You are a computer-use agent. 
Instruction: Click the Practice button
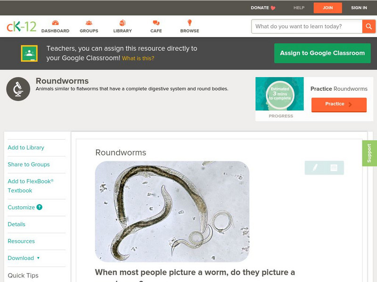tap(339, 104)
